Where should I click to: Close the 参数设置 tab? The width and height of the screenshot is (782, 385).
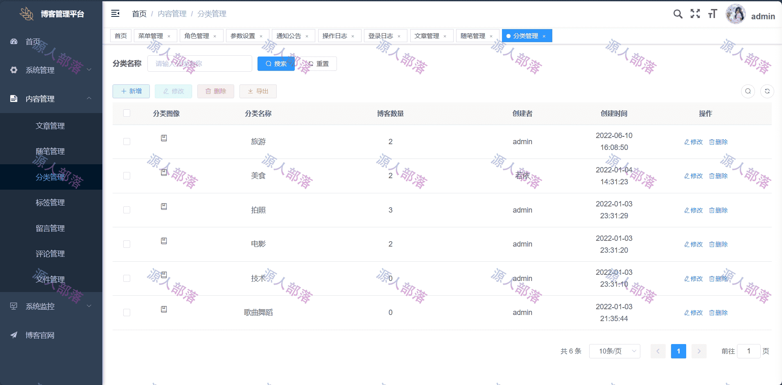[261, 36]
